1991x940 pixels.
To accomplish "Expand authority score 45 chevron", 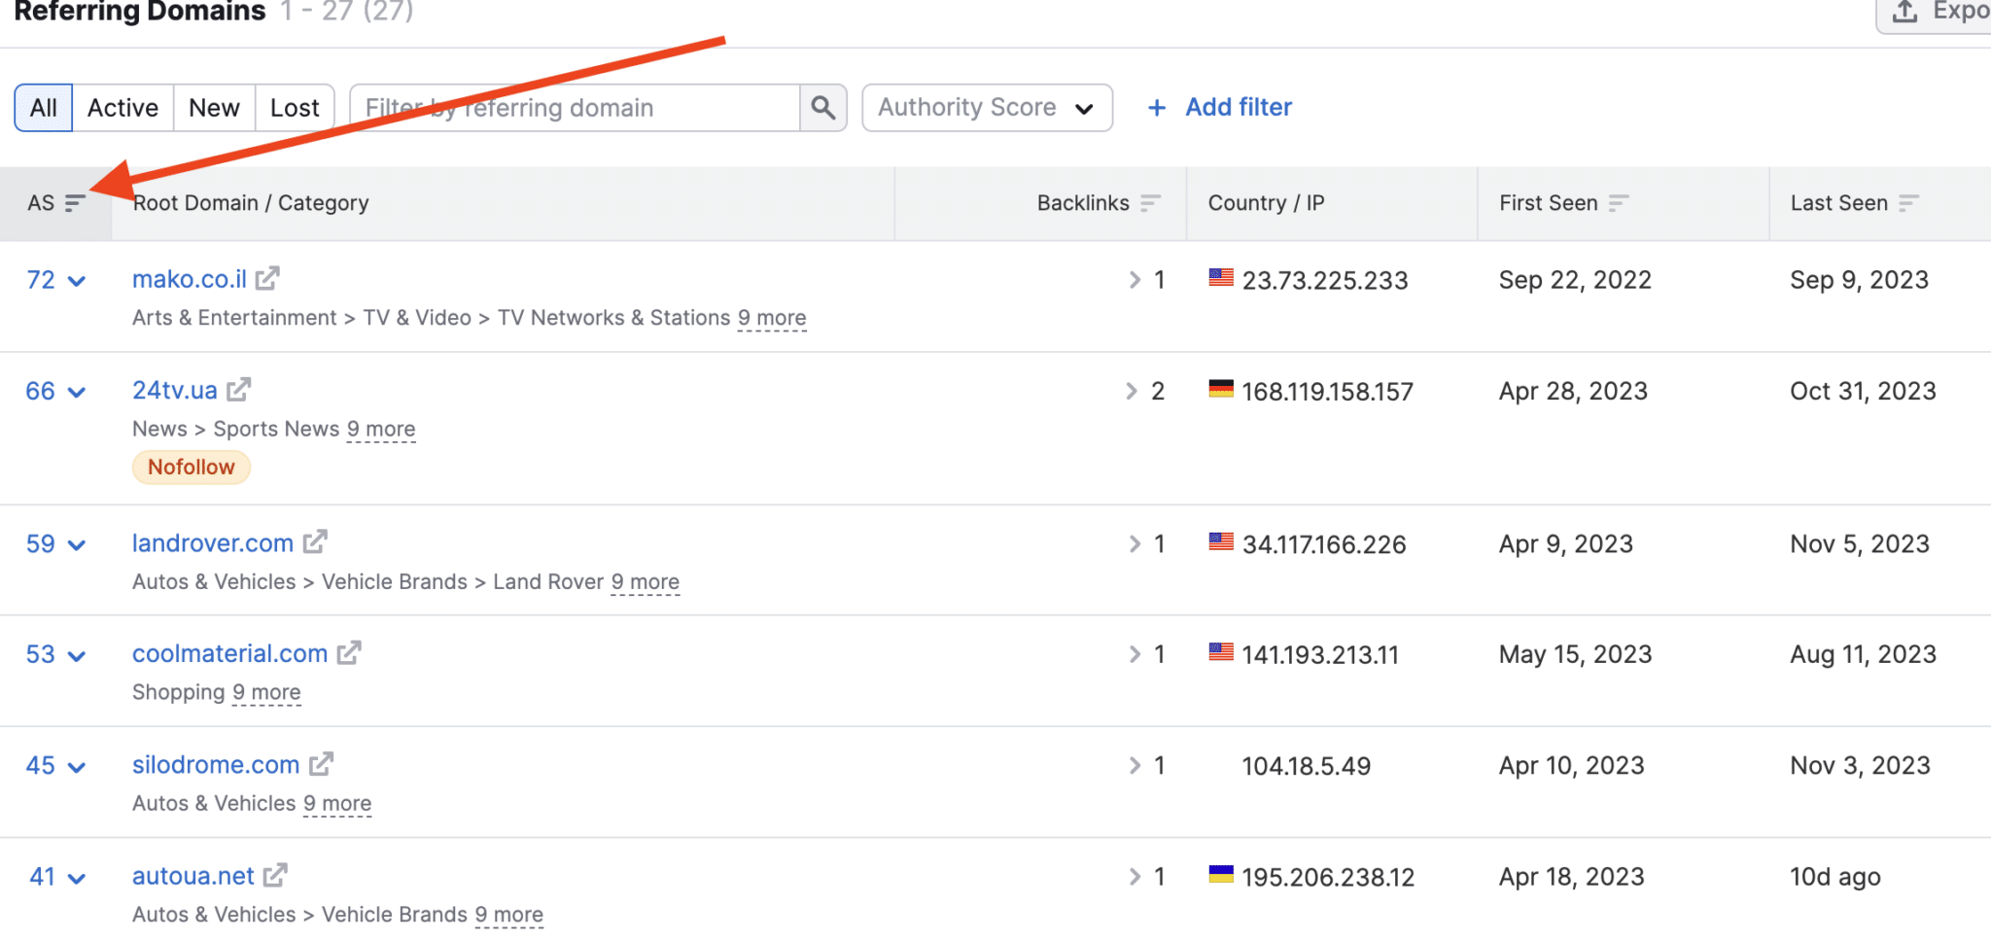I will 77,768.
